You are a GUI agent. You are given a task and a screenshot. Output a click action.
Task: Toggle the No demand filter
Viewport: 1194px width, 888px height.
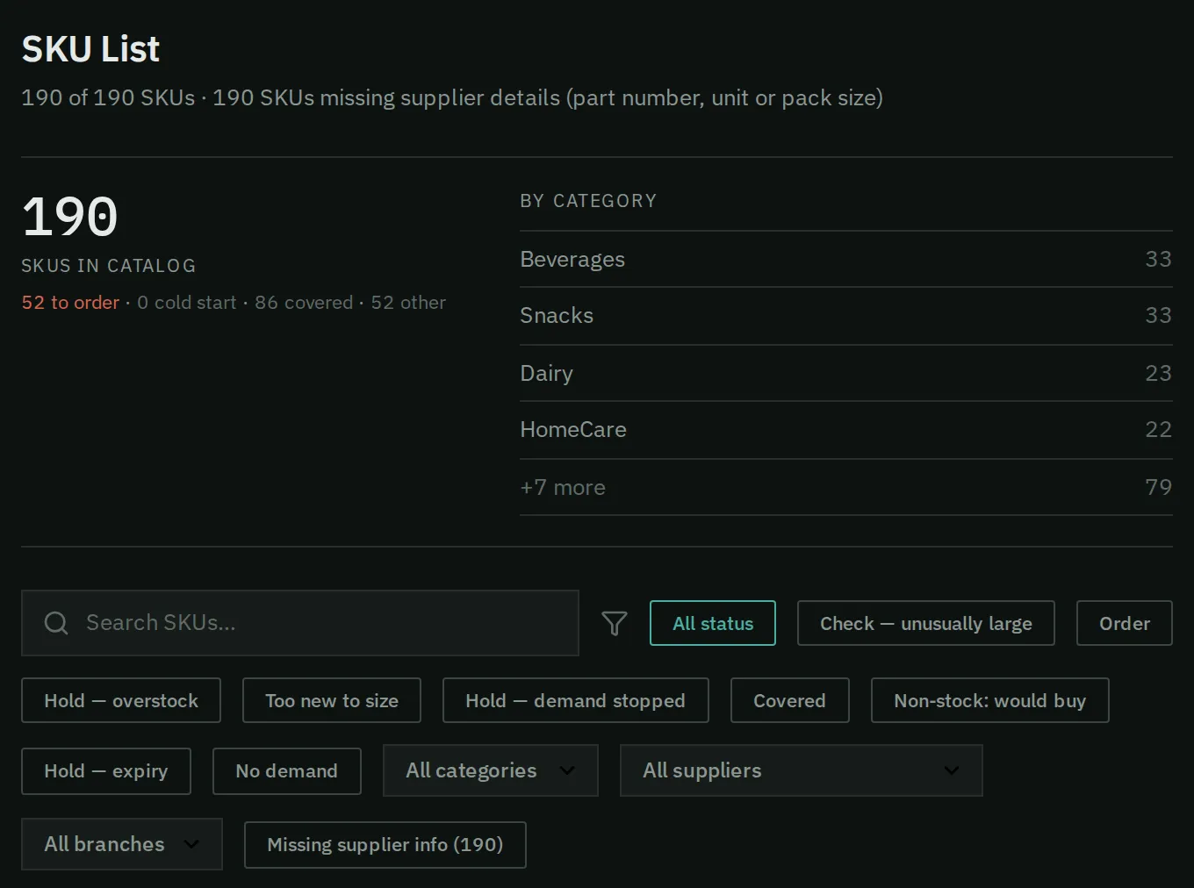click(287, 770)
